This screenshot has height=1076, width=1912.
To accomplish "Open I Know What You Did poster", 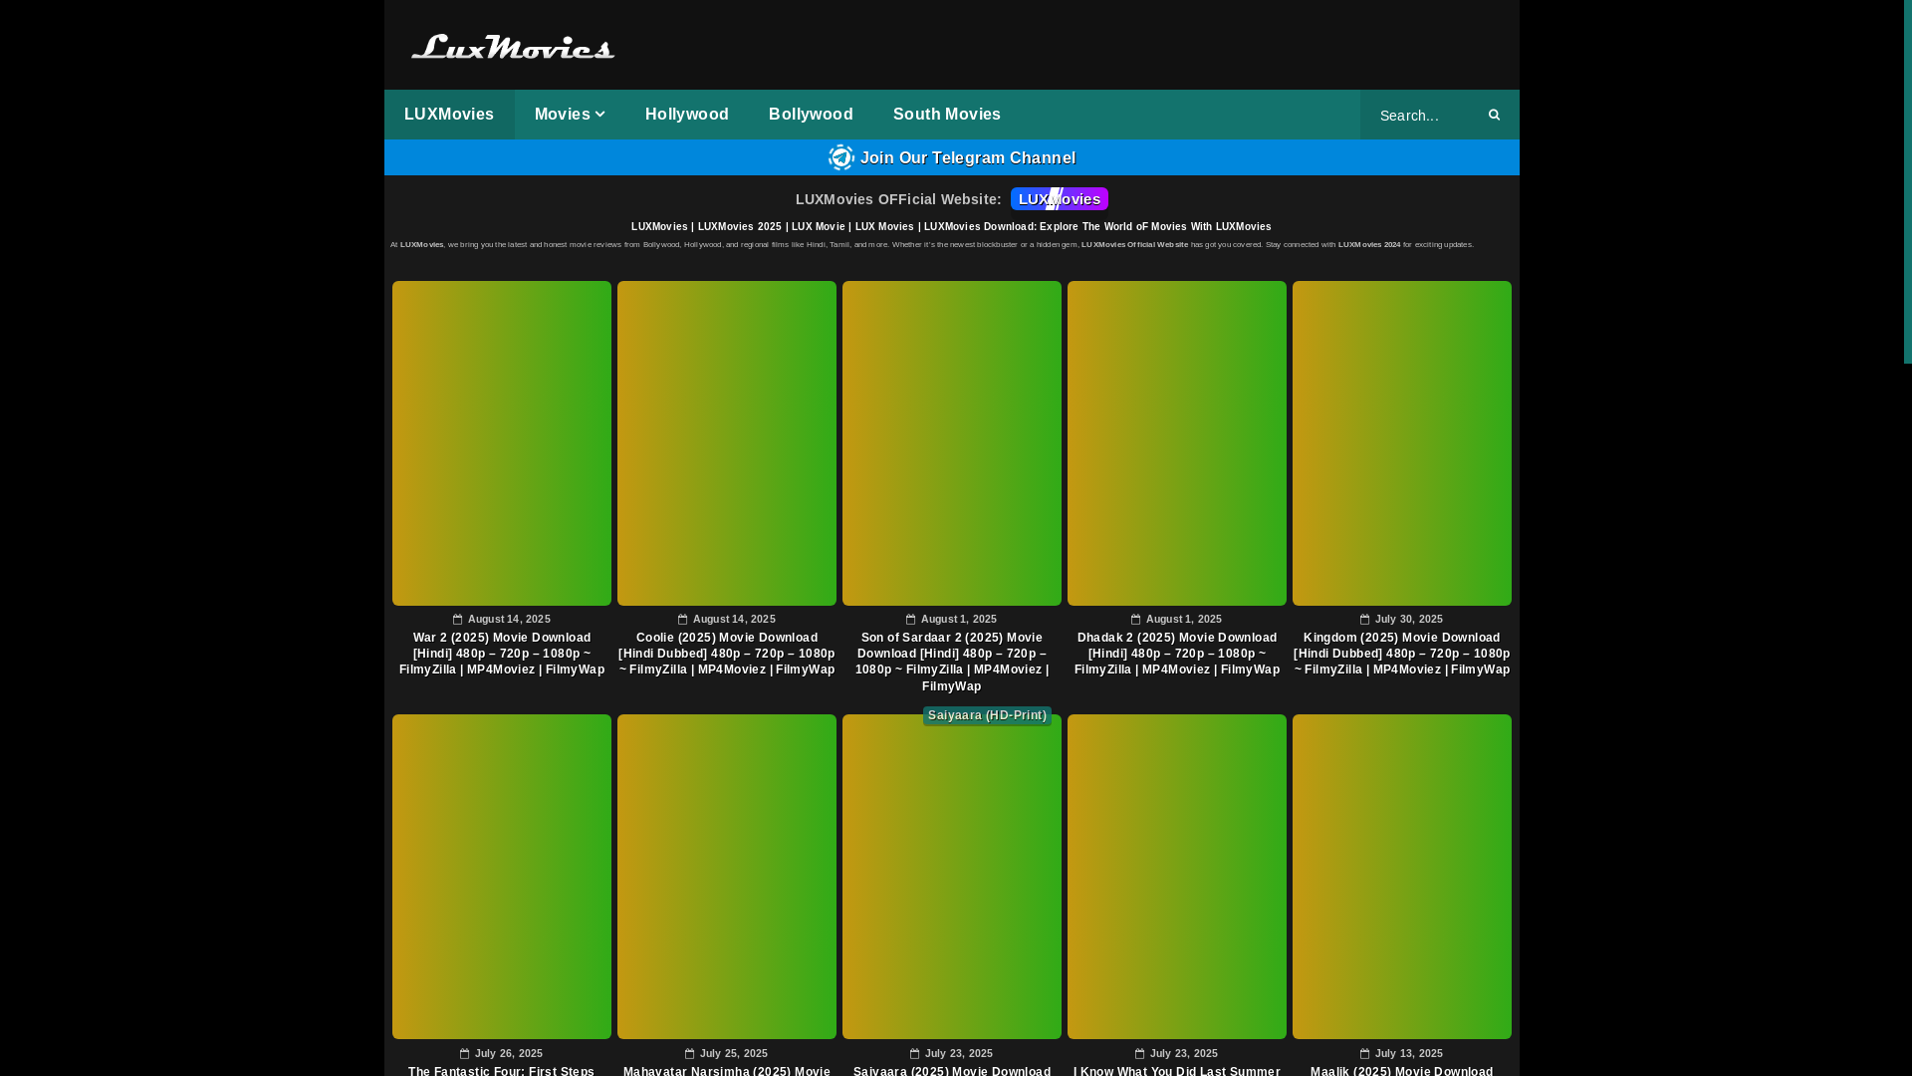I will (x=1177, y=877).
